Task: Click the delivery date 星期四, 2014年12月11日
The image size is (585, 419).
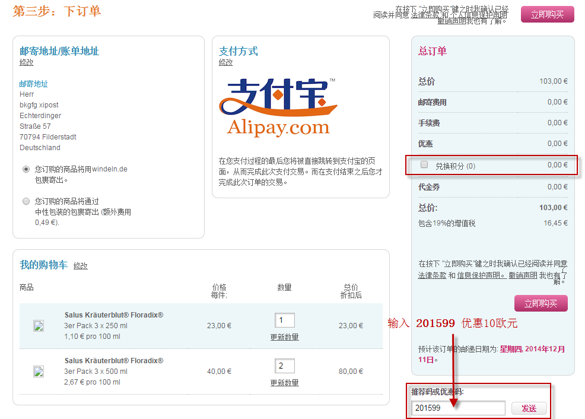Action: [x=491, y=354]
